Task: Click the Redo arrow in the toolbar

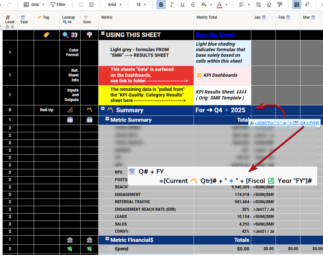Action: 9,5
